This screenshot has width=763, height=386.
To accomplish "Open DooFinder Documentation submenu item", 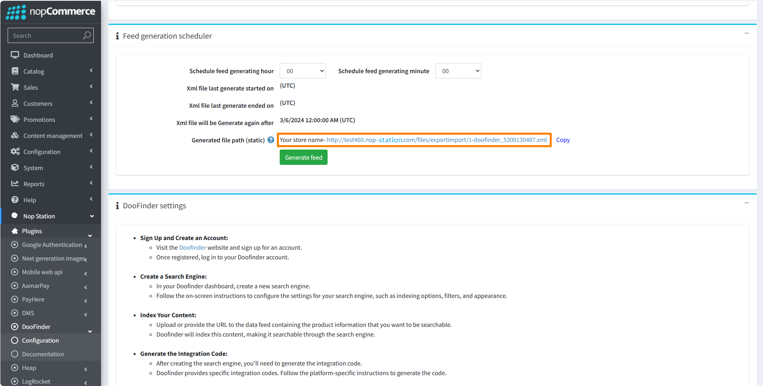I will 51,354.
